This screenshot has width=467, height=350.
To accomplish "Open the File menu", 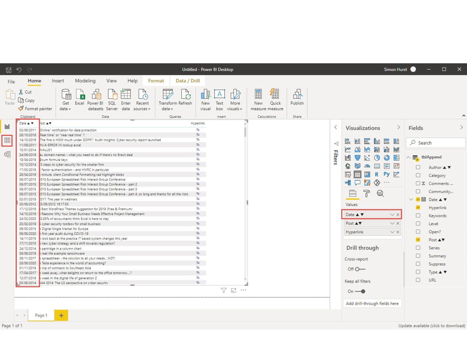I will click(11, 82).
